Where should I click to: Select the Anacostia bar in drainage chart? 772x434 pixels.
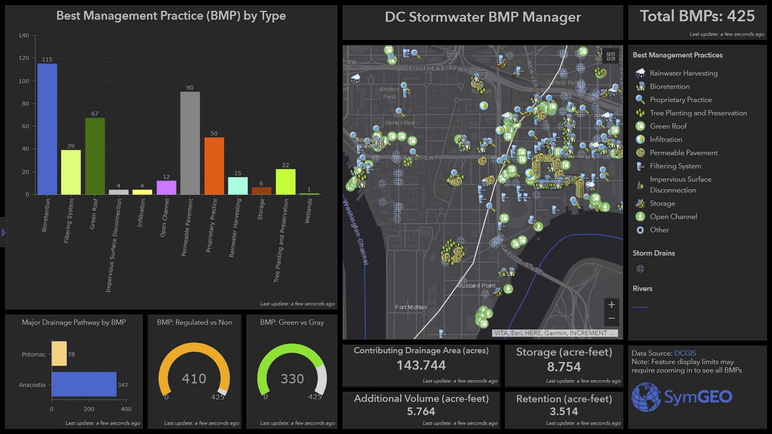pos(84,384)
